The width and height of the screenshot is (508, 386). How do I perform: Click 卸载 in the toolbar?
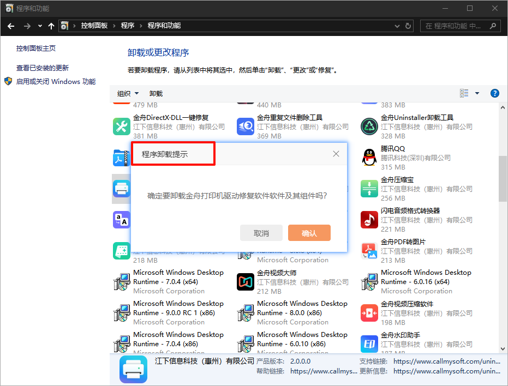coord(156,94)
